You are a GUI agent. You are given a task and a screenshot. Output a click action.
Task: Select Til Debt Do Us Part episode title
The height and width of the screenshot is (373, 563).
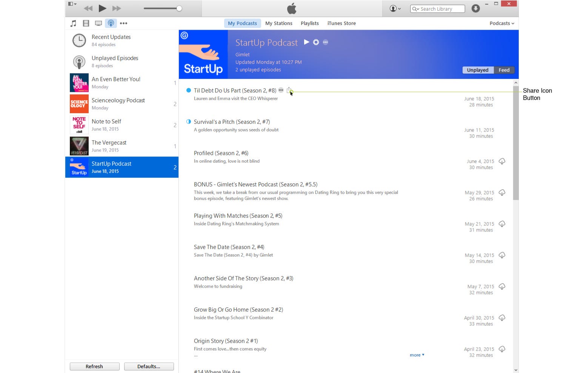[235, 91]
